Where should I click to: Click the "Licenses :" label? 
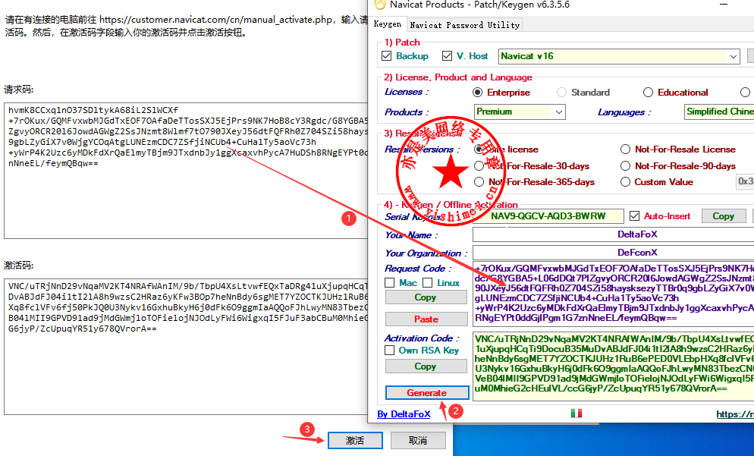coord(407,92)
